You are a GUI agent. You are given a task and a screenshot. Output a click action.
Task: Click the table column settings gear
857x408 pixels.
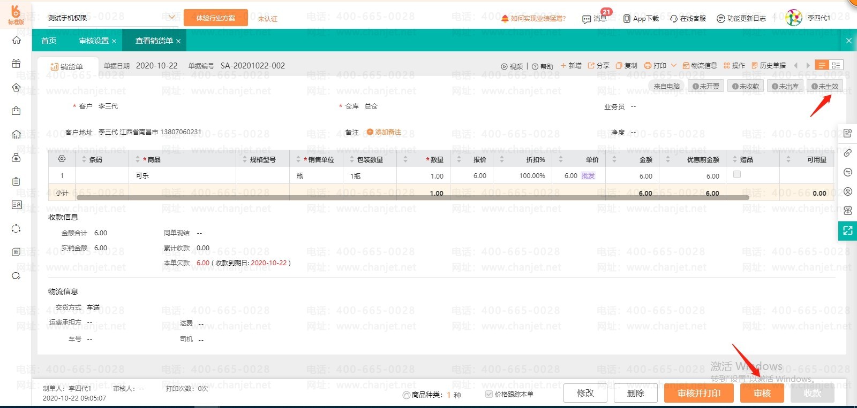click(62, 159)
